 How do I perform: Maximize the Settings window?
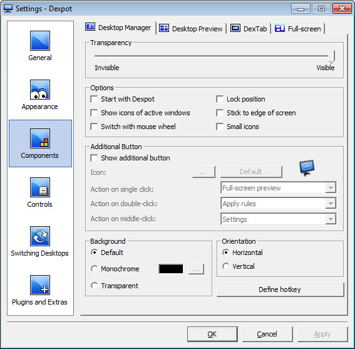click(x=321, y=9)
